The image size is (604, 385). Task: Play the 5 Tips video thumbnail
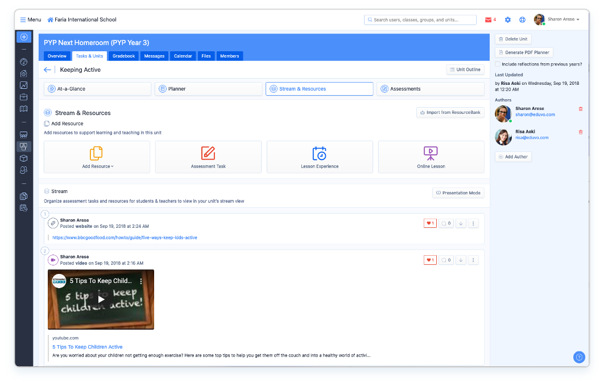point(101,299)
